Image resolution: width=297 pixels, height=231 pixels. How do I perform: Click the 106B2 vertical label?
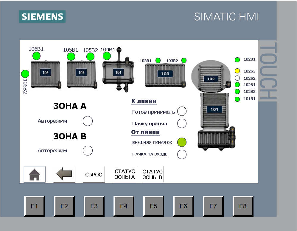[25, 87]
